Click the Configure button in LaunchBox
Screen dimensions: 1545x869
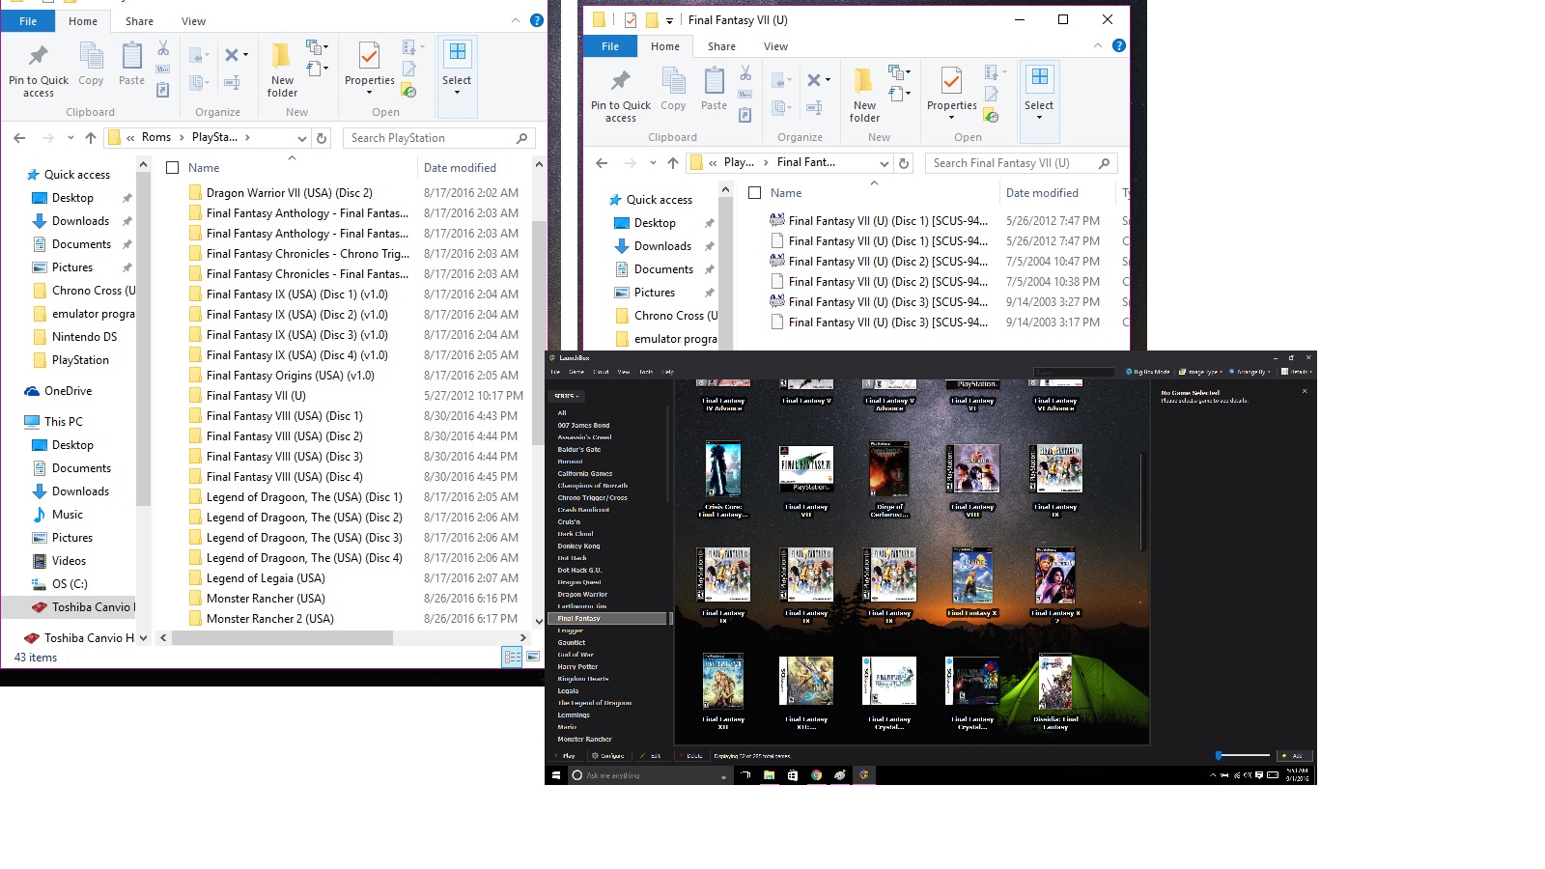[x=609, y=756]
